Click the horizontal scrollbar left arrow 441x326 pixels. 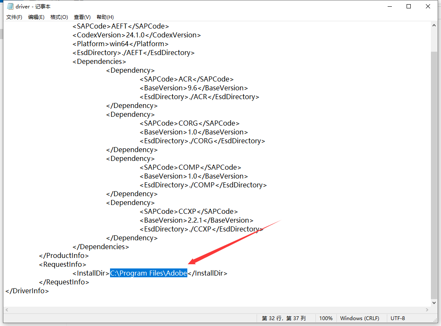coord(7,310)
